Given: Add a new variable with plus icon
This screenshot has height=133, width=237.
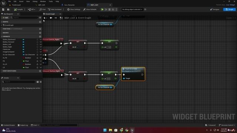Looking at the screenshot, I should (40, 37).
